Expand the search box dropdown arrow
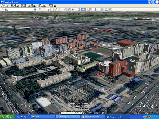Screen dimensions: 159x119 point(35,10)
